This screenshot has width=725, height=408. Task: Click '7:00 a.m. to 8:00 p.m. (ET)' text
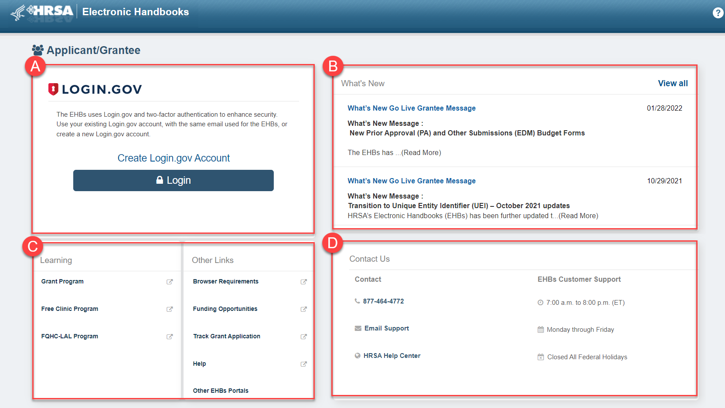585,303
